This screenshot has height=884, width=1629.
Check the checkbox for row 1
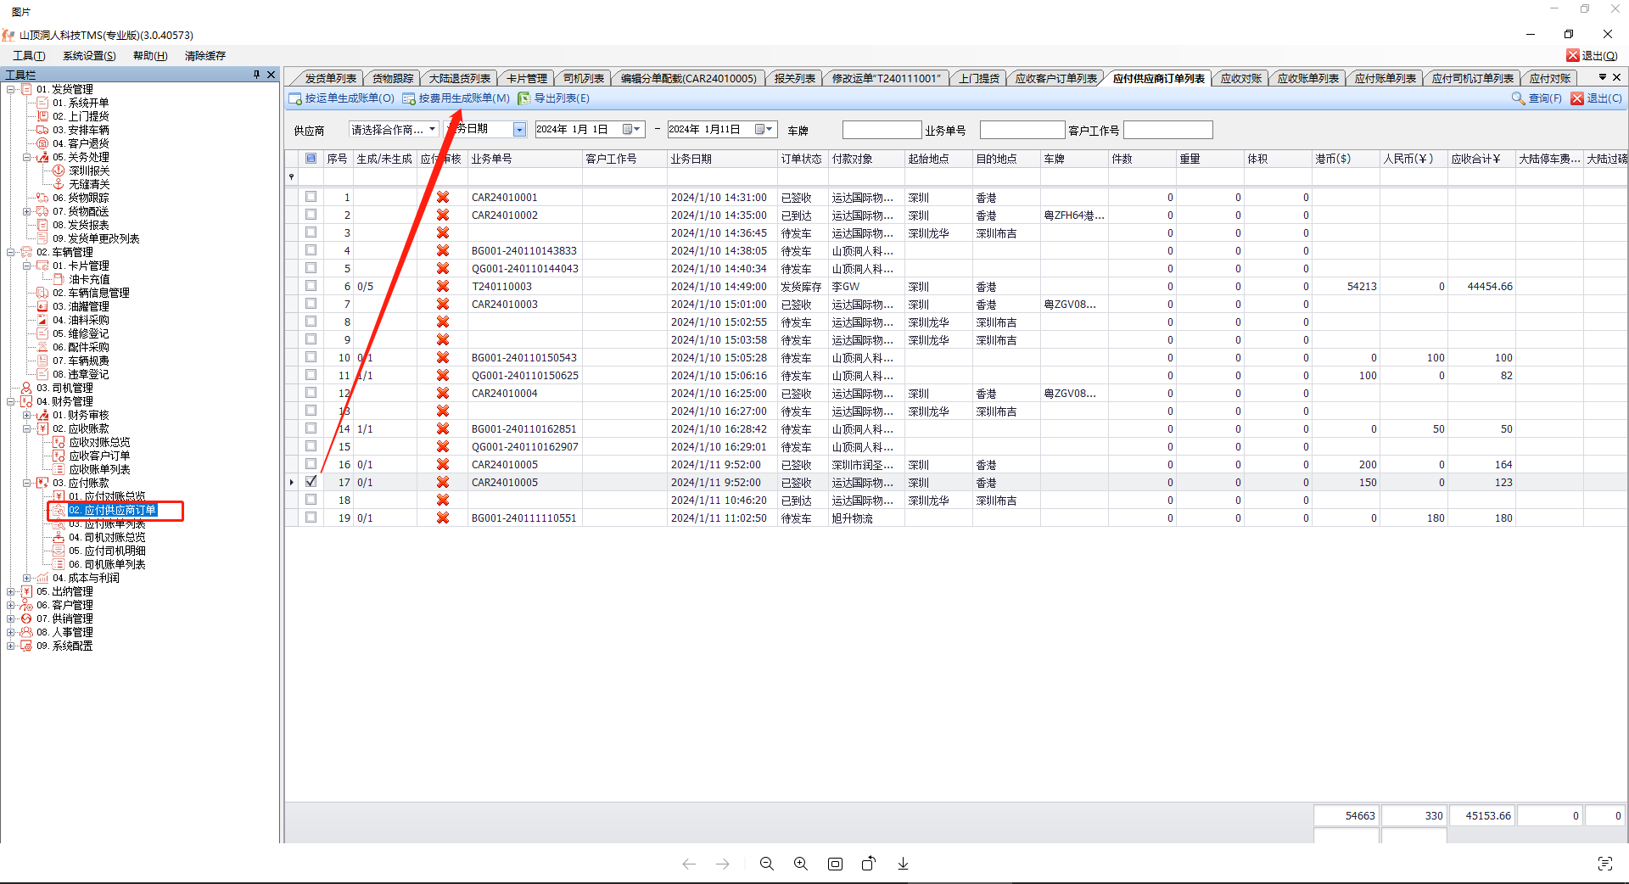pos(311,197)
